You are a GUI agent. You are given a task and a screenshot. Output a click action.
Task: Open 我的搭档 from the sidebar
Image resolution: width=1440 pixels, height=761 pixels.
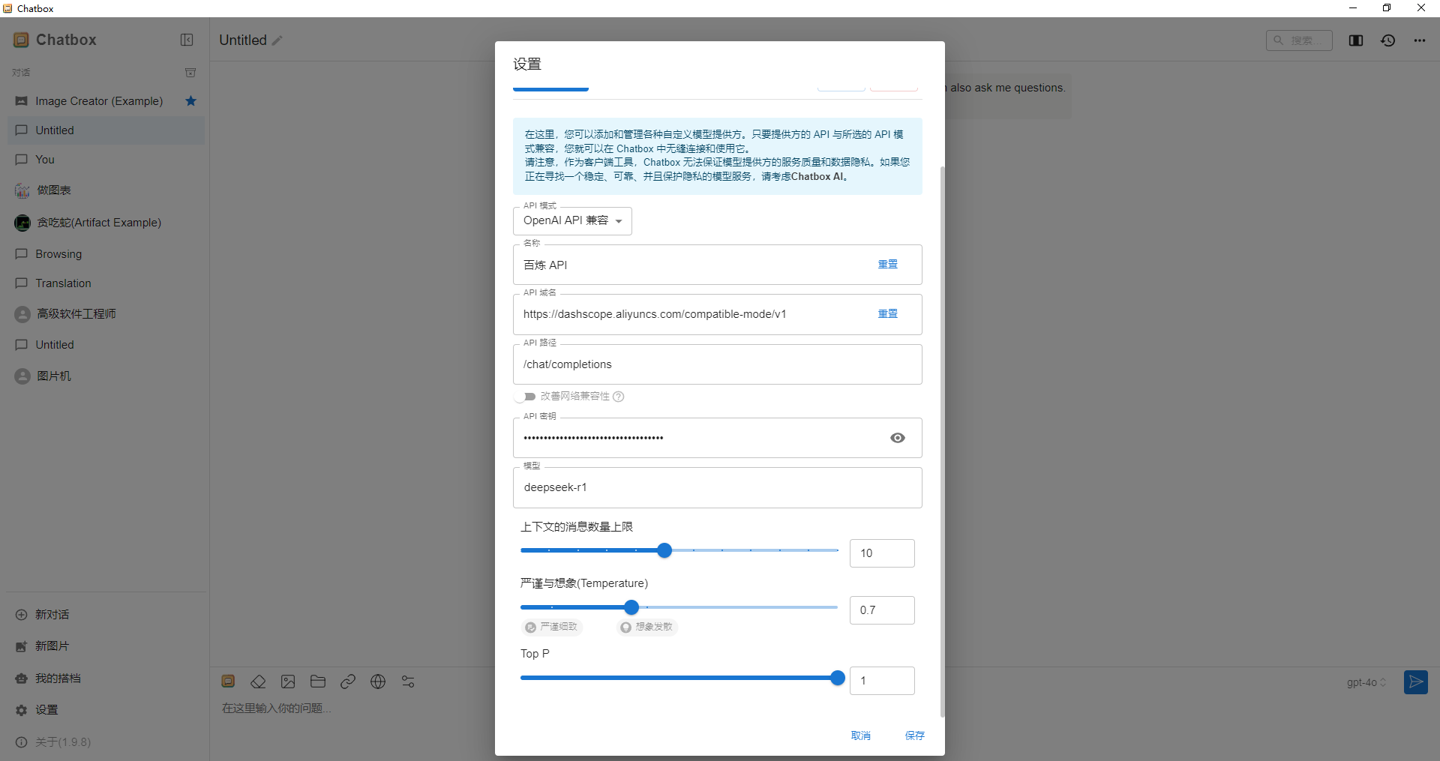[x=58, y=678]
